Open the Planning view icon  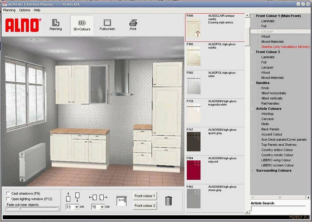[x=56, y=25]
